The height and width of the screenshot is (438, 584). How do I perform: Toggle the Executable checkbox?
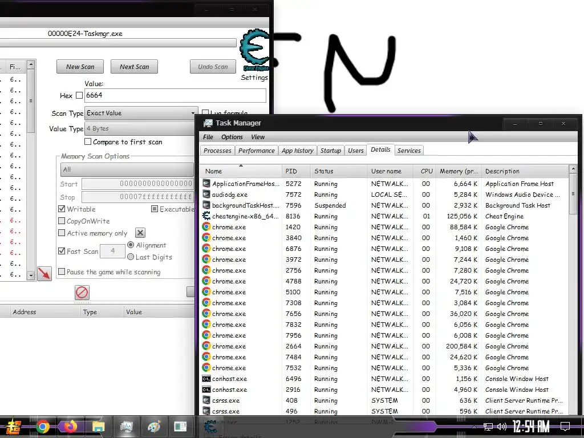(155, 209)
